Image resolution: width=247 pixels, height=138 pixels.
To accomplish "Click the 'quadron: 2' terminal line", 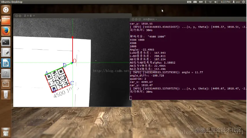I will [x=138, y=79].
